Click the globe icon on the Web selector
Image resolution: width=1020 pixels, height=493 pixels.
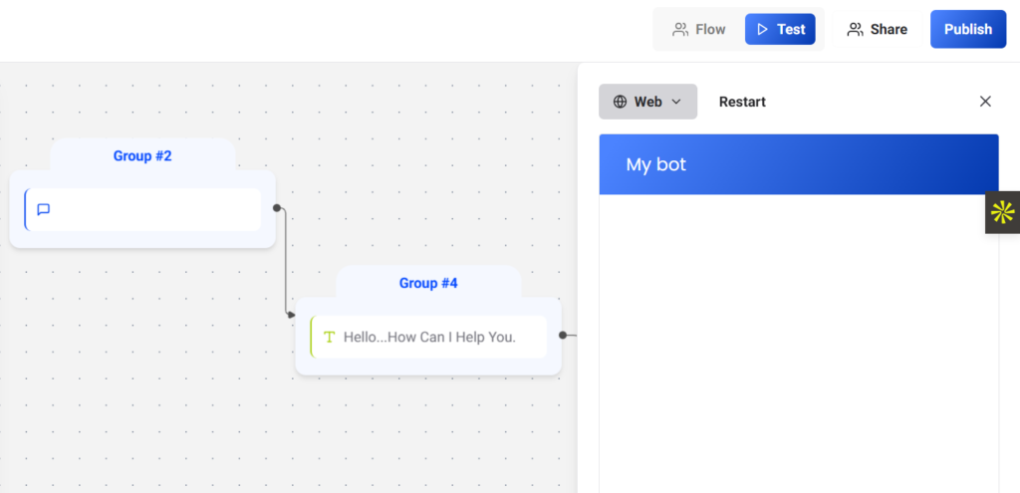[620, 102]
